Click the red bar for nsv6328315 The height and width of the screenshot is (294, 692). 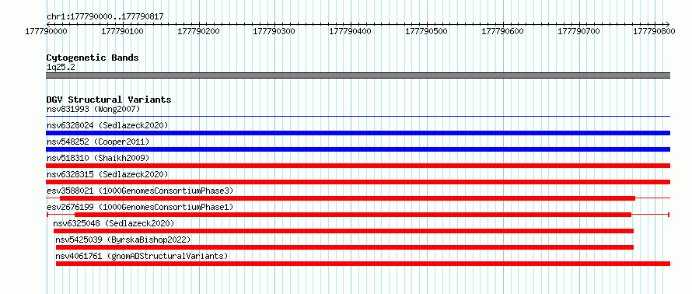click(358, 182)
